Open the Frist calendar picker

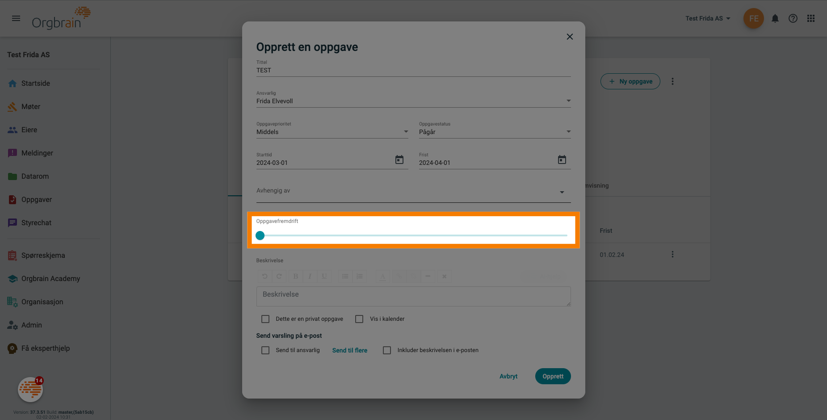point(562,160)
